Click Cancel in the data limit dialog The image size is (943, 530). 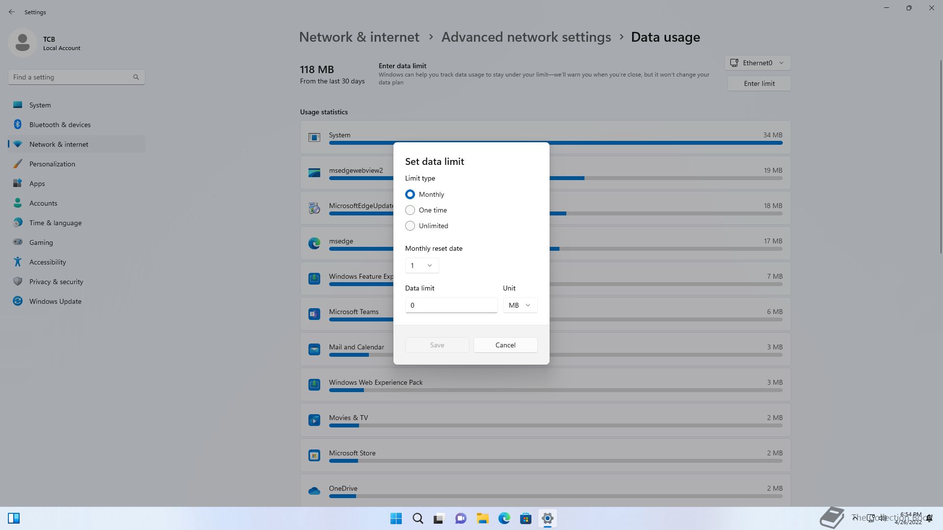[505, 345]
